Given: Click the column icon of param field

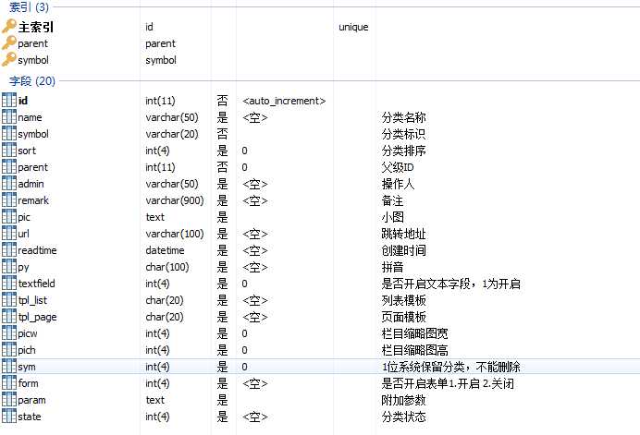Looking at the screenshot, I should [x=9, y=400].
